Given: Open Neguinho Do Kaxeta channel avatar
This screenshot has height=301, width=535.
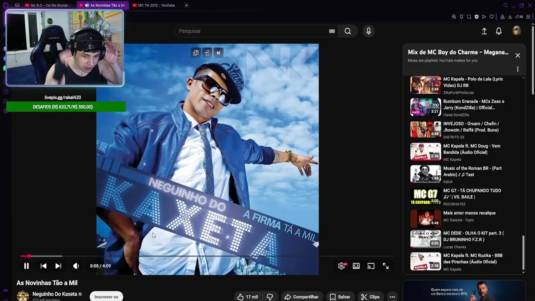Looking at the screenshot, I should [23, 296].
